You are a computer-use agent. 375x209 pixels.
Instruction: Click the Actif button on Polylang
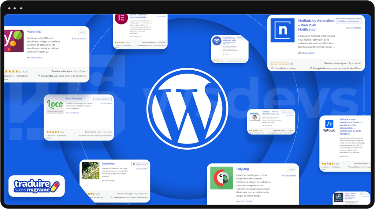(292, 169)
